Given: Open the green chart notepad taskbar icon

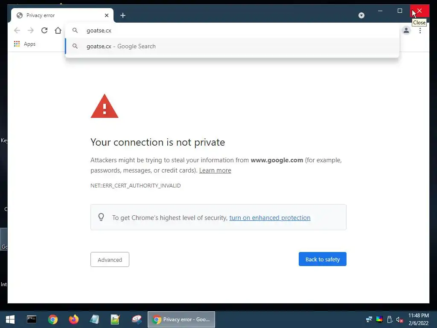Looking at the screenshot, I should pos(115,319).
